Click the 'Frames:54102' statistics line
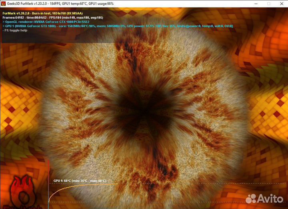 53,18
